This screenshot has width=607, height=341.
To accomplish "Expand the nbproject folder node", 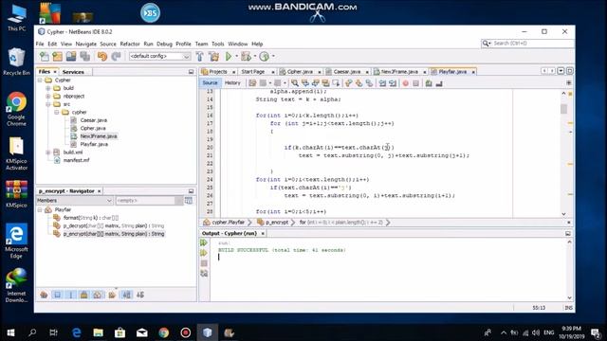I will 48,97.
